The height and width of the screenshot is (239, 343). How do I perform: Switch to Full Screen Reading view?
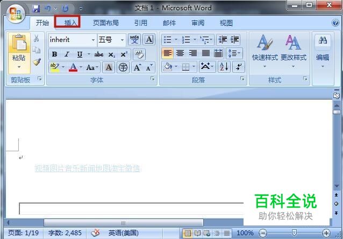[x=198, y=233]
